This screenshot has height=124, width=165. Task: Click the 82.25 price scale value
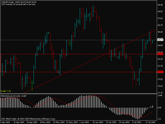(x=160, y=59)
